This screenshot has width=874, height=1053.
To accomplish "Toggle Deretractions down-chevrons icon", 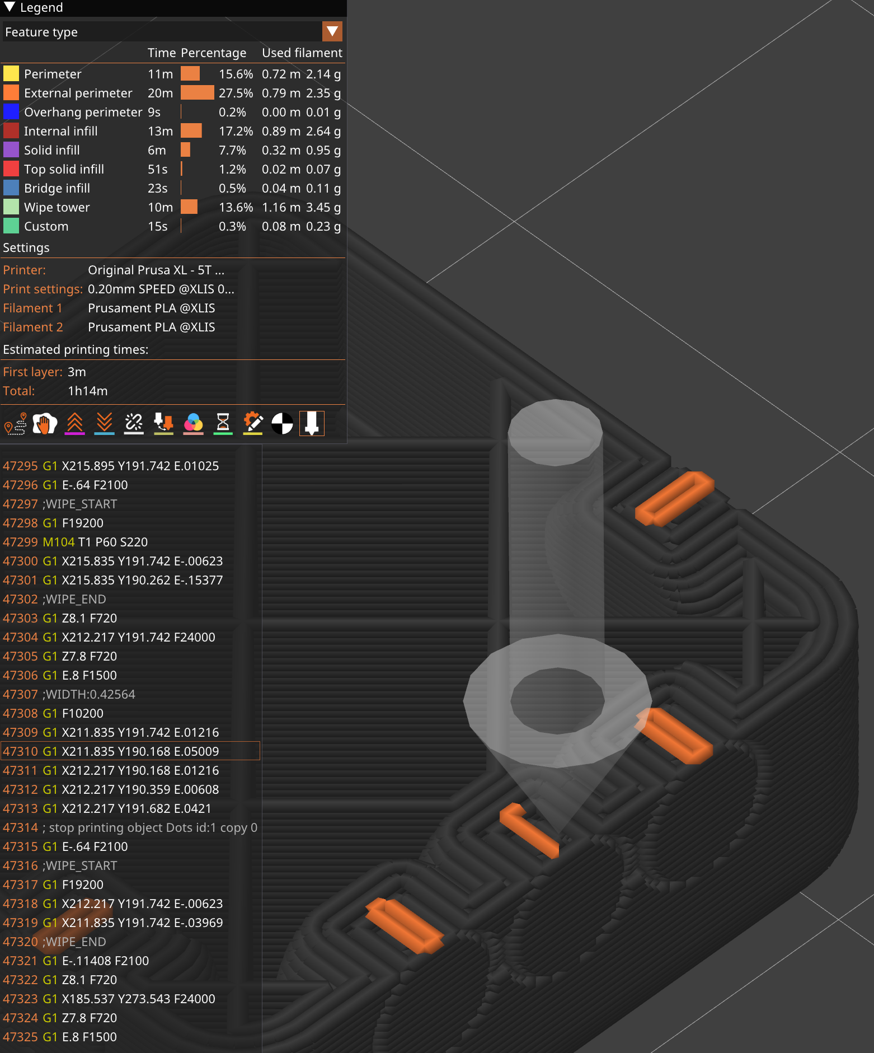I will click(105, 424).
